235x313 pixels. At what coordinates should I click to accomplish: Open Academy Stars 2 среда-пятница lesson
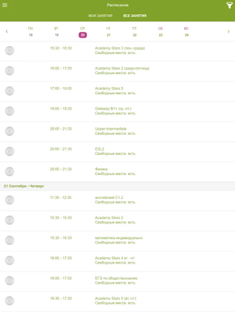click(x=118, y=71)
